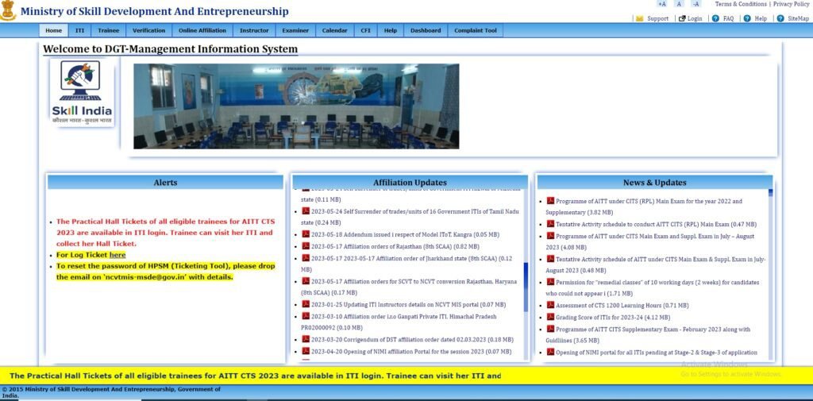Viewport: 813px width, 401px height.
Task: Open PDF icon for remedial classes permission
Action: pos(551,282)
